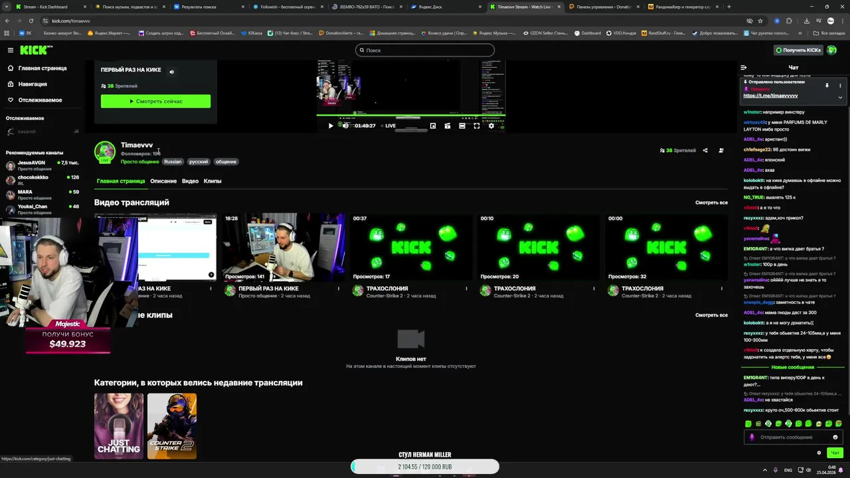This screenshot has width=850, height=478.
Task: Open the Kick hamburger menu
Action: click(10, 50)
